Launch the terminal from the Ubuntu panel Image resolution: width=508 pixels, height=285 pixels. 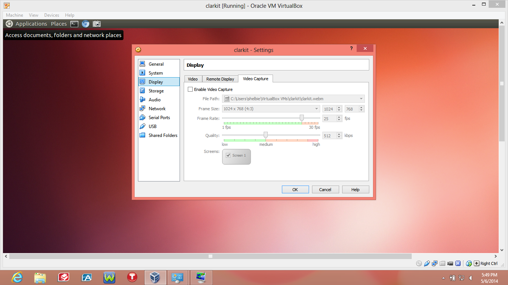[x=74, y=24]
